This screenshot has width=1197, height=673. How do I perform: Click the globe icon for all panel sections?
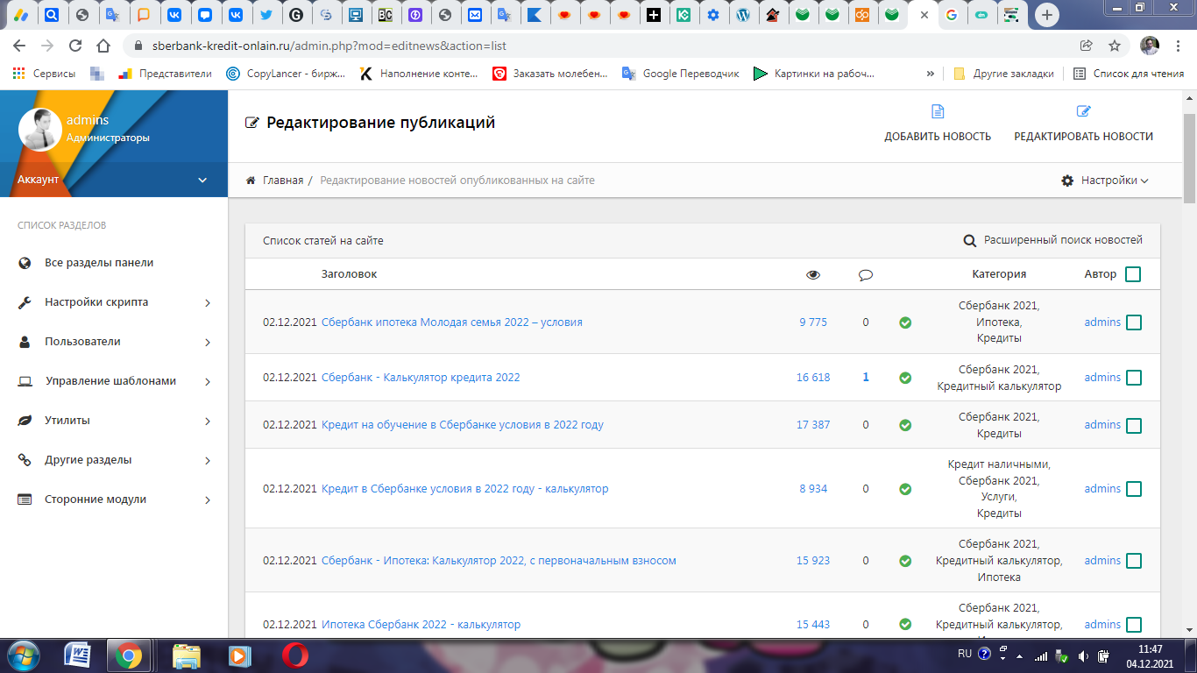[x=25, y=263]
